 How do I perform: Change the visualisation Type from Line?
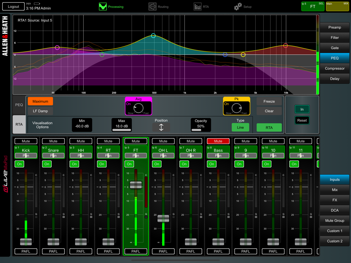240,127
